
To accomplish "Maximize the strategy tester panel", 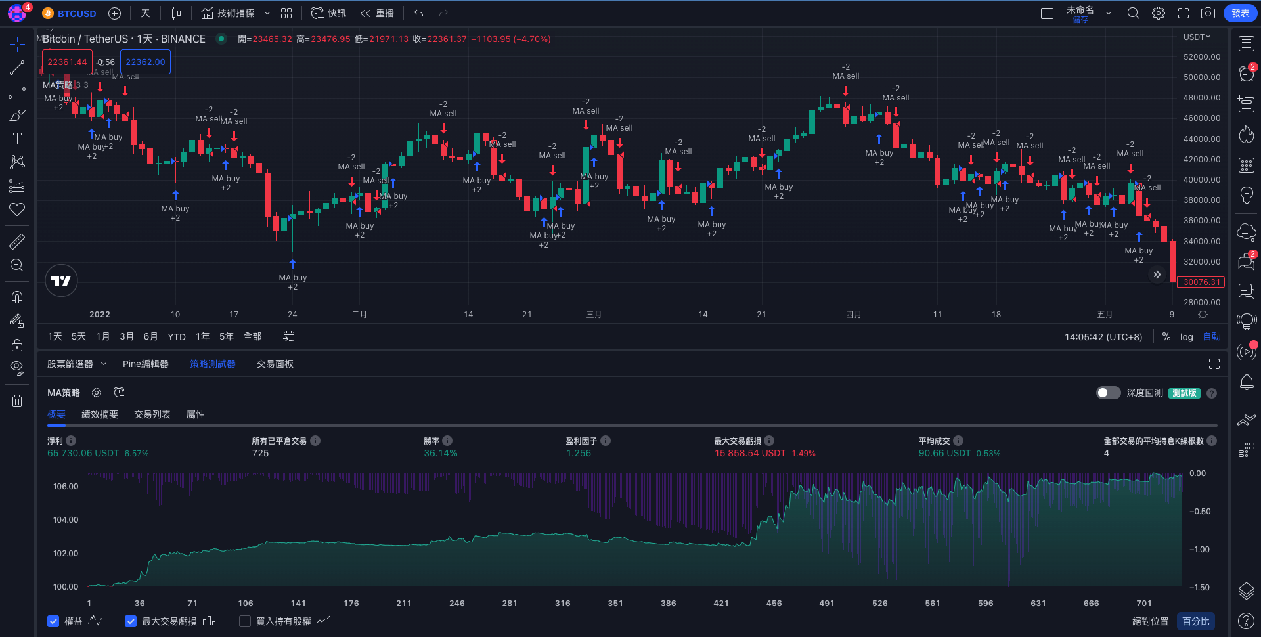I will (1214, 364).
